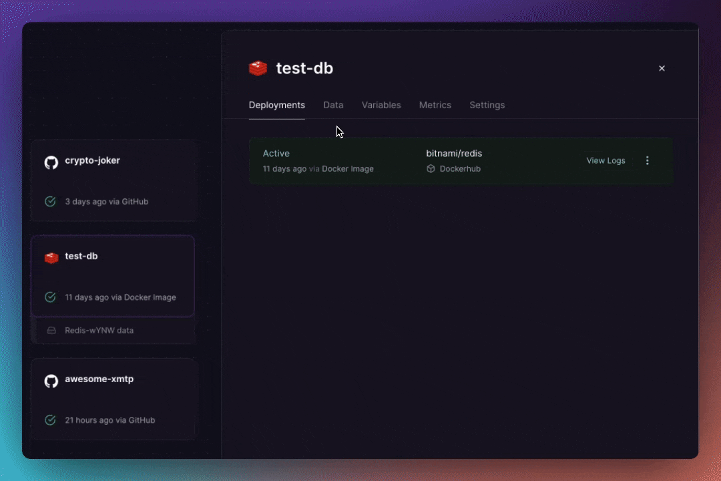The height and width of the screenshot is (481, 721).
Task: Click '21 hours ago via GitHub' text
Action: [x=110, y=420]
